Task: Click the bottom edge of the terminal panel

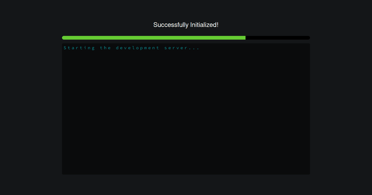Action: (186, 174)
